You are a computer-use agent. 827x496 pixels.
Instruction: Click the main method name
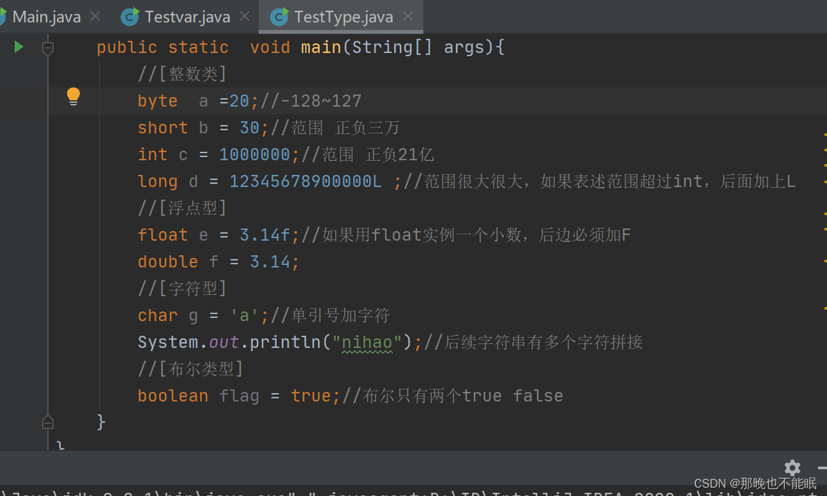point(321,47)
